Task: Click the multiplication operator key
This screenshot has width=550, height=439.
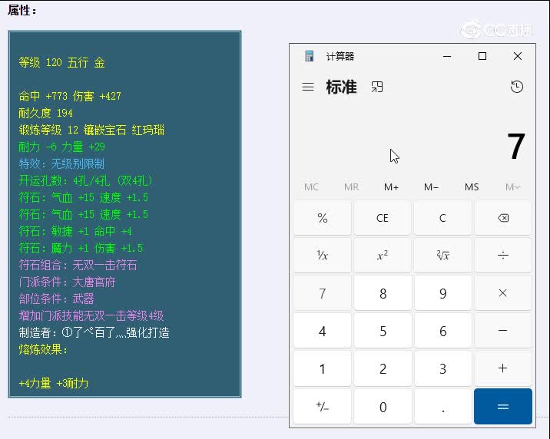Action: (x=503, y=293)
